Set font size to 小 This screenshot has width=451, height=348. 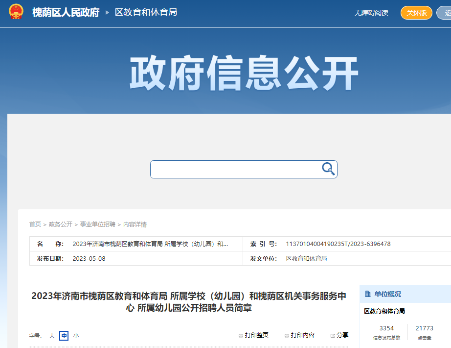[76, 336]
